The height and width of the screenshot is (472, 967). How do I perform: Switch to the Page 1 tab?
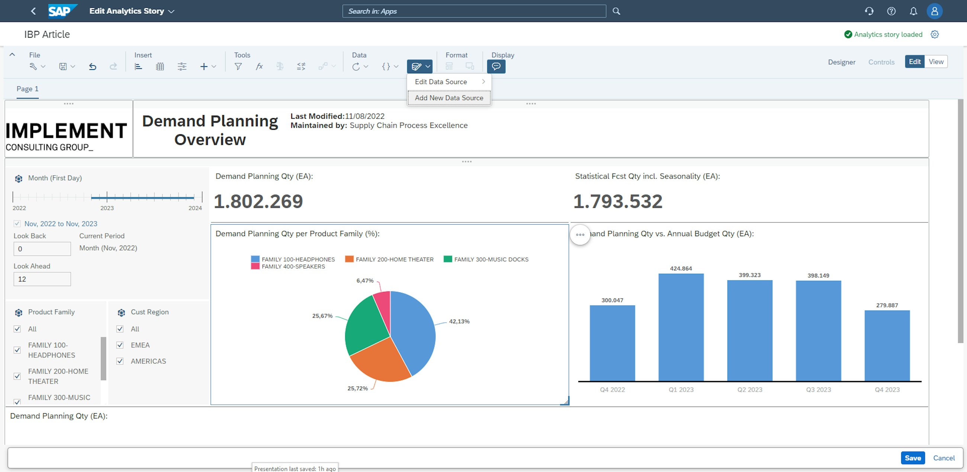point(27,89)
